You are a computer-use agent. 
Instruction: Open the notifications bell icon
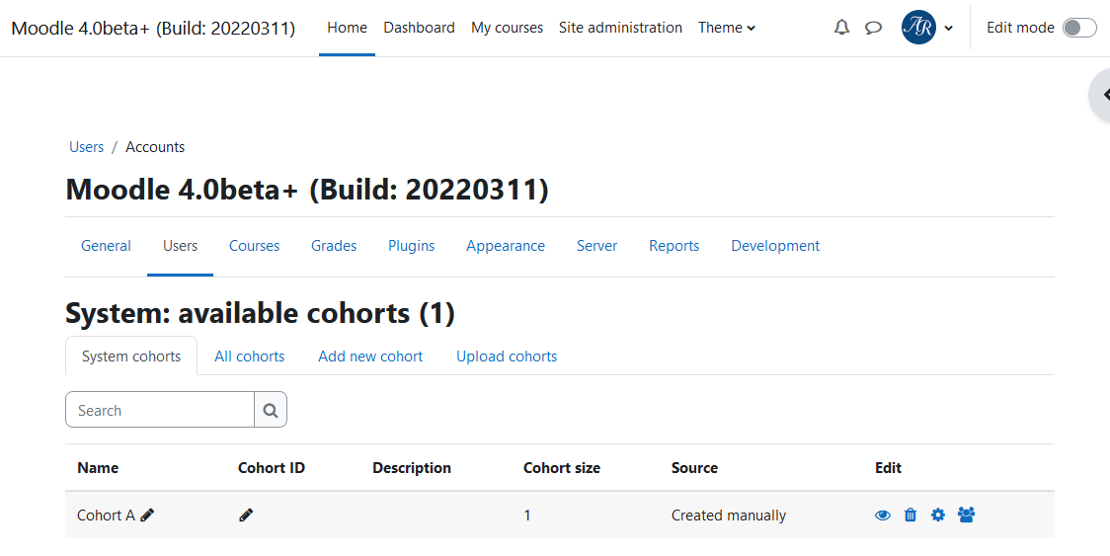tap(841, 28)
